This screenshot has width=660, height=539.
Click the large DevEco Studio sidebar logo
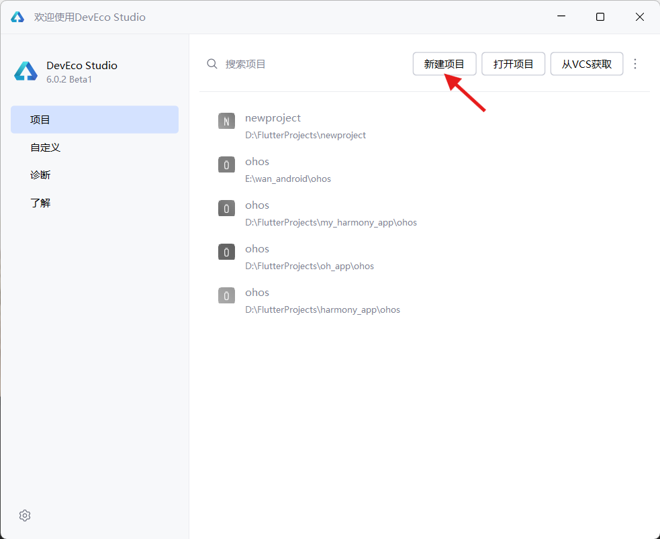(x=26, y=71)
